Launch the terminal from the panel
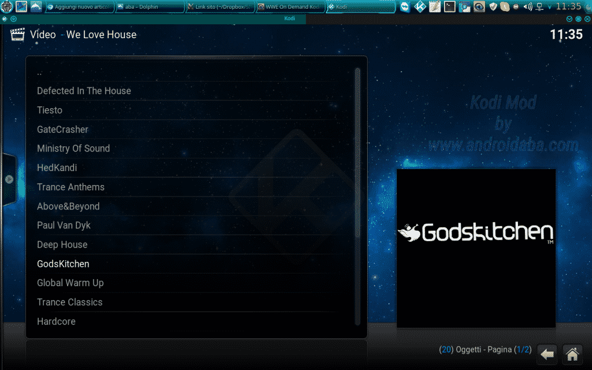Viewport: 592px width, 370px height. tap(449, 6)
